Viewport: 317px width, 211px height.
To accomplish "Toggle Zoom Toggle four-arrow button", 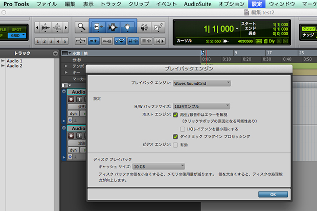I will pyautogui.click(x=80, y=41).
